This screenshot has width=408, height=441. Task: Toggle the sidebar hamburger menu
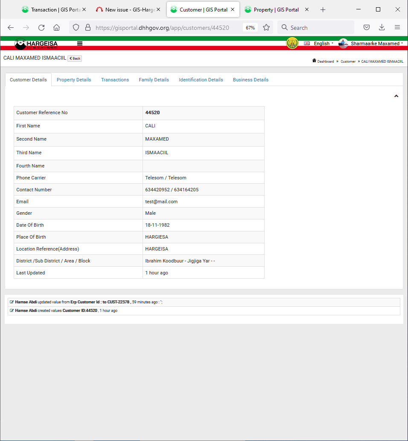click(80, 43)
